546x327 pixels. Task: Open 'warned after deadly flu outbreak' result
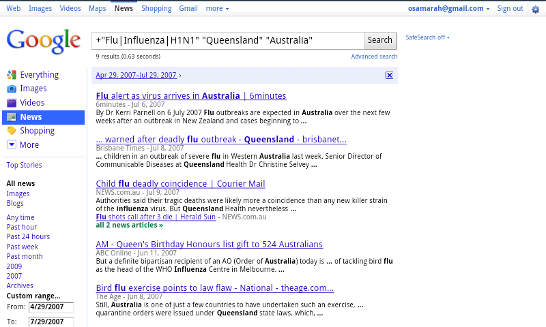point(221,140)
